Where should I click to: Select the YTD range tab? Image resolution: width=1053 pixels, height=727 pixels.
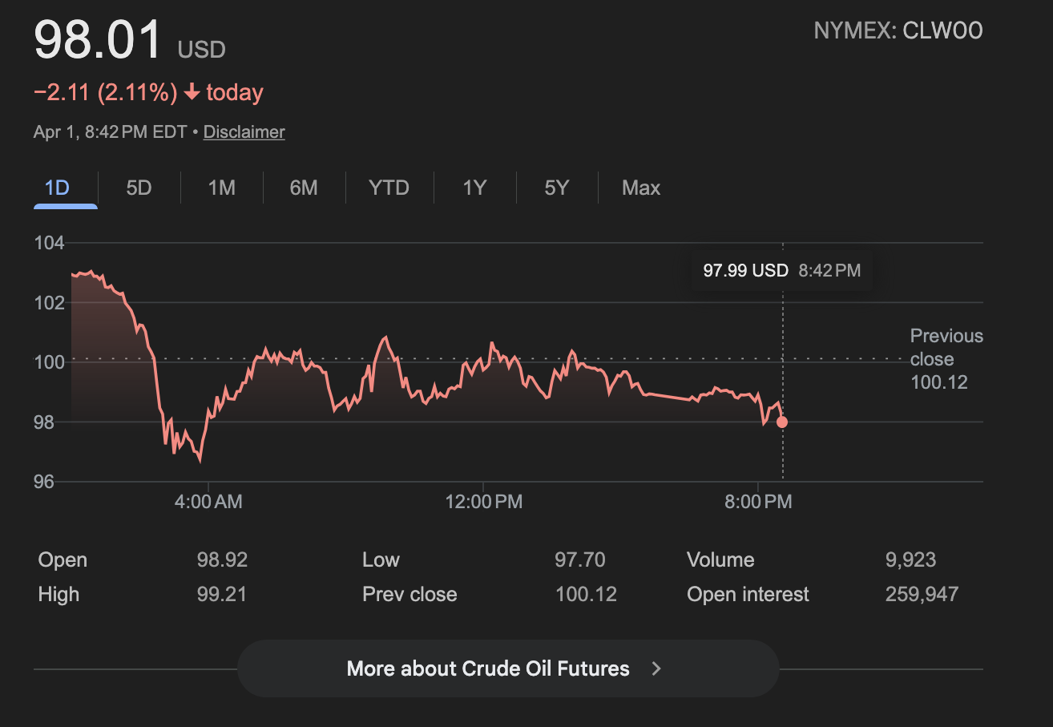[389, 188]
